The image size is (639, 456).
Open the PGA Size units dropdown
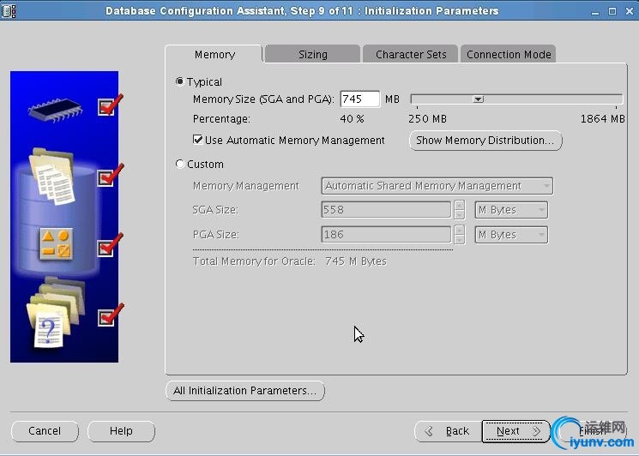511,235
